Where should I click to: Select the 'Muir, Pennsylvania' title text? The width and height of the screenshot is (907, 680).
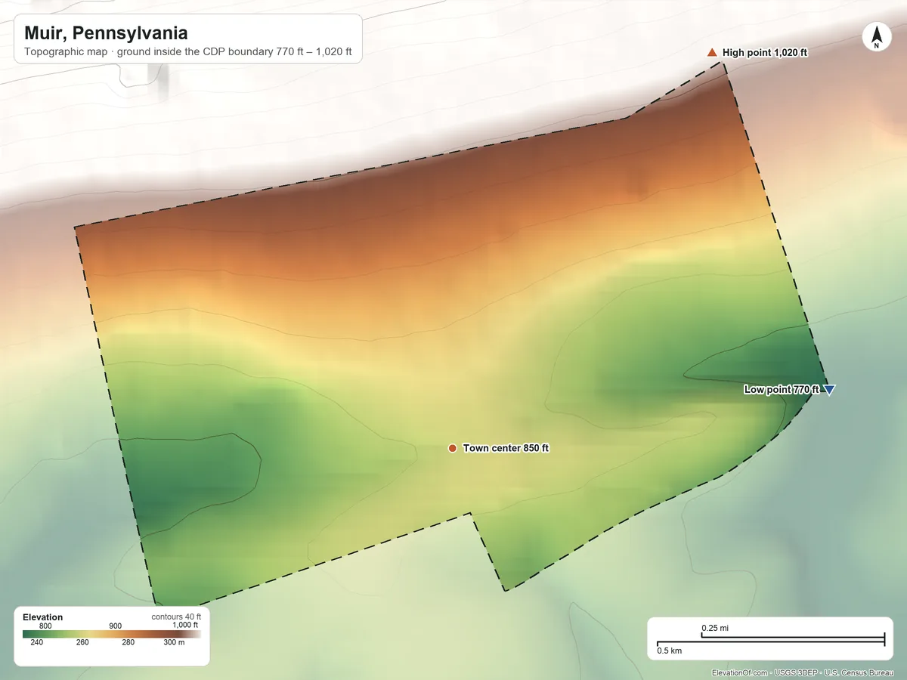pos(106,33)
